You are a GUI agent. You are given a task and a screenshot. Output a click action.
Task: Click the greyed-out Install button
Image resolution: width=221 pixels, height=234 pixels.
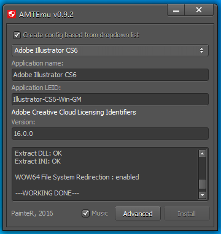tap(187, 214)
